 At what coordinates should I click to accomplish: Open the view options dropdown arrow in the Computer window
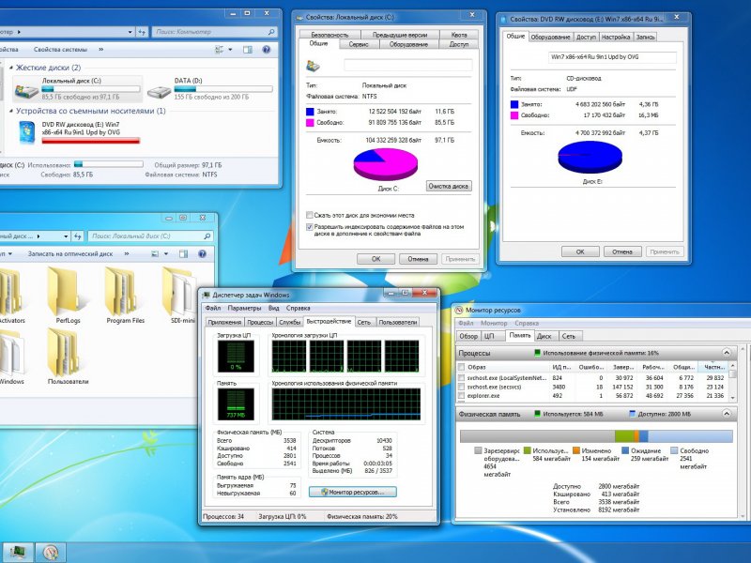(x=230, y=50)
